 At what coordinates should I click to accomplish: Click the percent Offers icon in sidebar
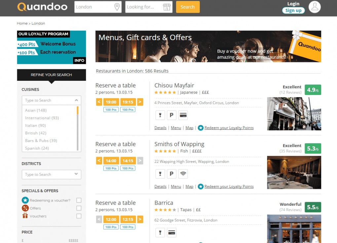[25, 208]
